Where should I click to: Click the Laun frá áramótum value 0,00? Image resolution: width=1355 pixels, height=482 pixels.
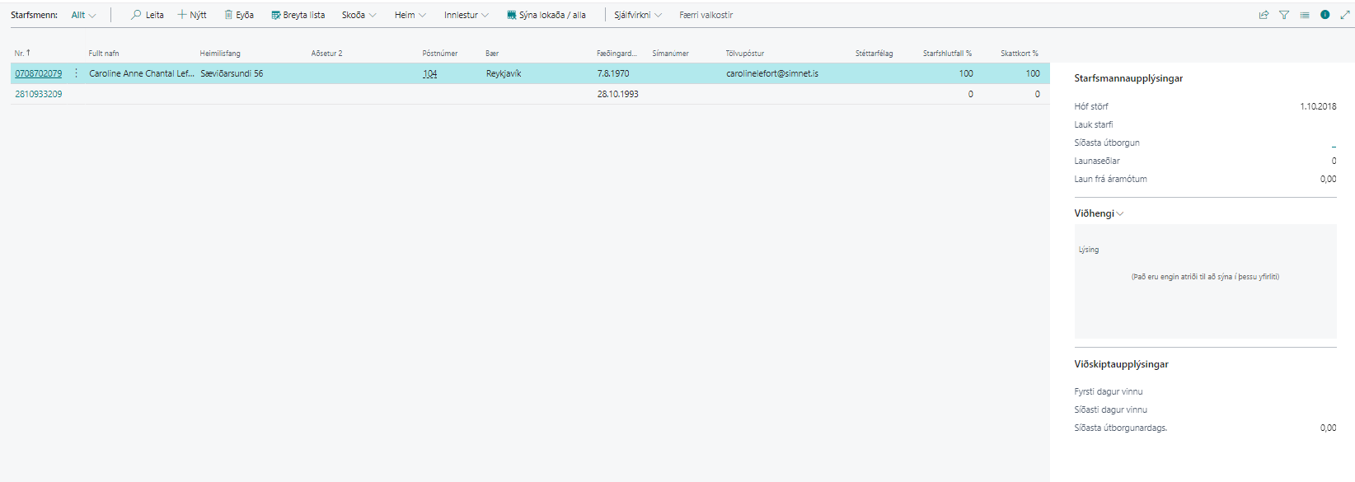[x=1328, y=179]
